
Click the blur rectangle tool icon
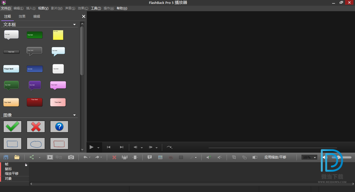point(181,157)
